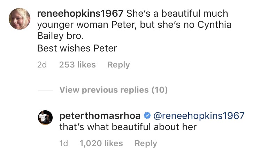Viewport: 260px width, 159px height.
Task: Click the dash line beside View previous replies
Action: [45, 90]
